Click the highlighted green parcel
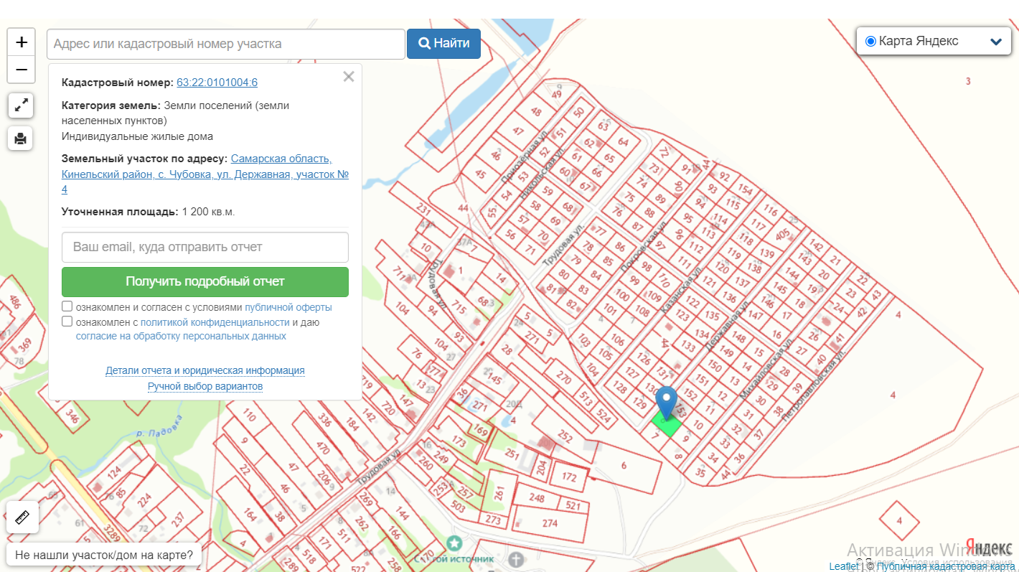The image size is (1019, 572). (667, 426)
